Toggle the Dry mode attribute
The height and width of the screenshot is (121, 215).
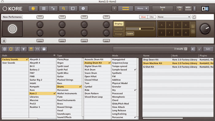[x=124, y=90]
